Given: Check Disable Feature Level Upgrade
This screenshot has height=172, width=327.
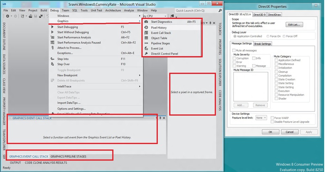Looking at the screenshot, I should click(x=272, y=122).
